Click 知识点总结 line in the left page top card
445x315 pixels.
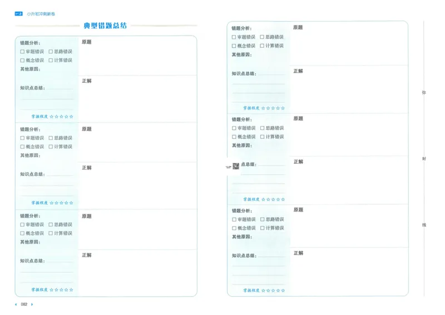tap(60, 89)
